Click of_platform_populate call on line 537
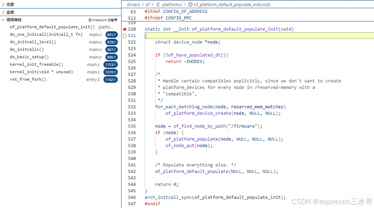The image size is (374, 208). tap(192, 139)
